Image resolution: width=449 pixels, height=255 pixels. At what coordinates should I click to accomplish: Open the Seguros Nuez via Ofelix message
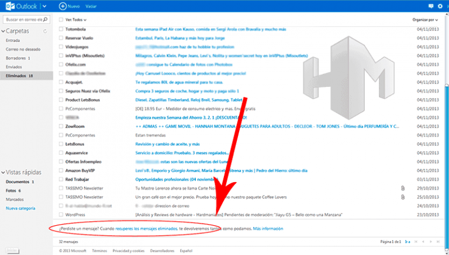click(x=187, y=91)
